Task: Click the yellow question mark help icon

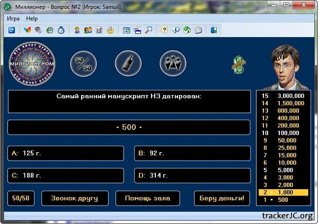Action: point(164,31)
